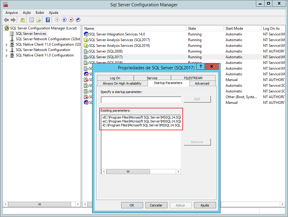The image size is (288, 217).
Task: Open the Ação menu
Action: [x=27, y=13]
